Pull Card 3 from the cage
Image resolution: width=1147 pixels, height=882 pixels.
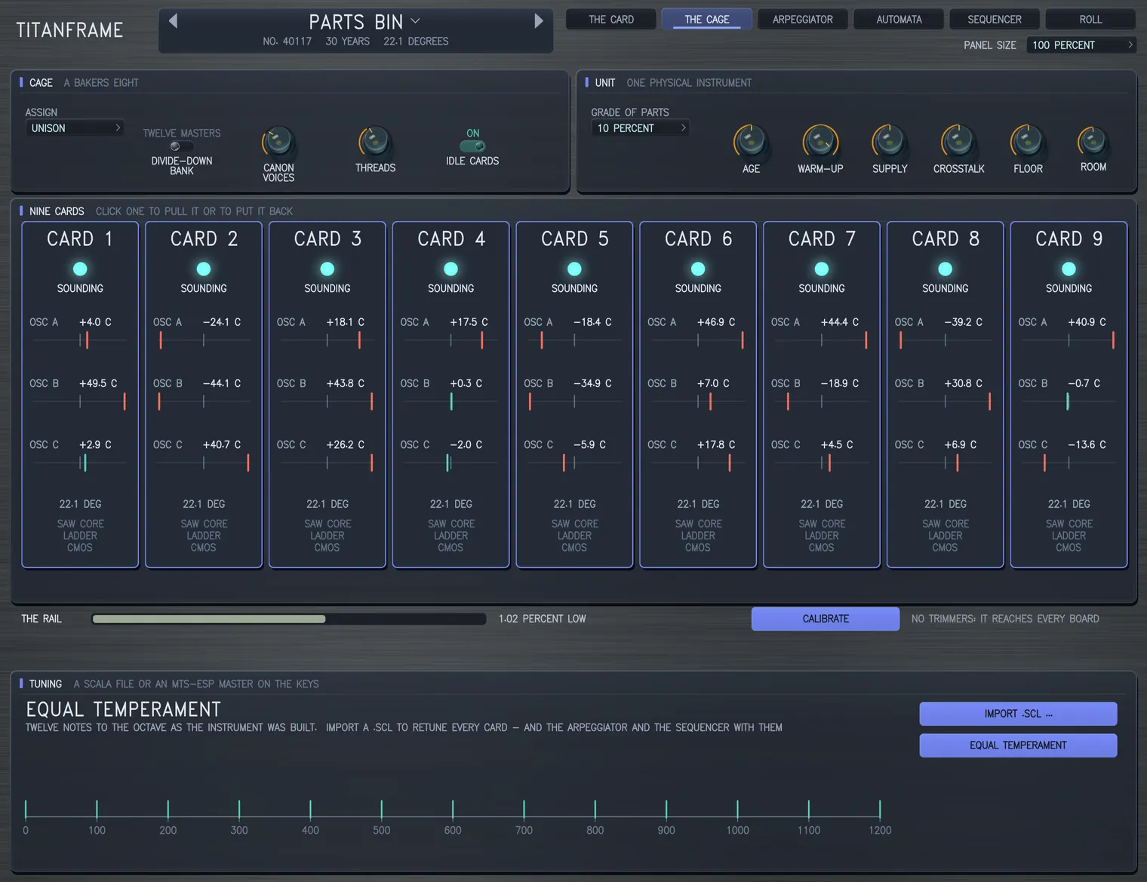(327, 395)
